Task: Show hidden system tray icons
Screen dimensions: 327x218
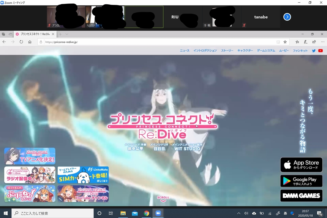Action: coord(239,213)
